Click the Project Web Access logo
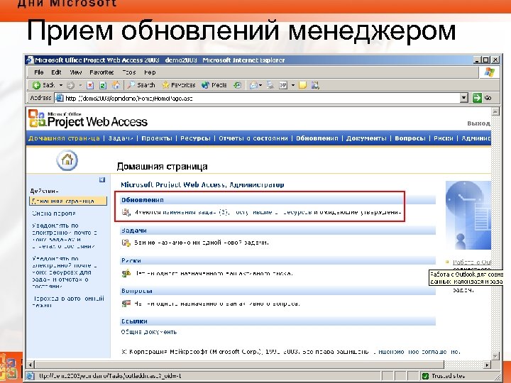 coord(88,119)
